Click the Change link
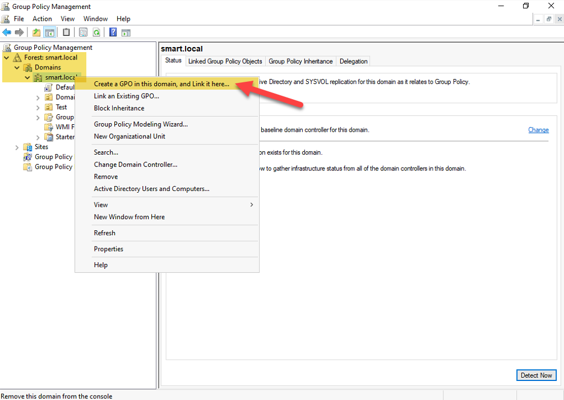564x400 pixels. [x=538, y=130]
